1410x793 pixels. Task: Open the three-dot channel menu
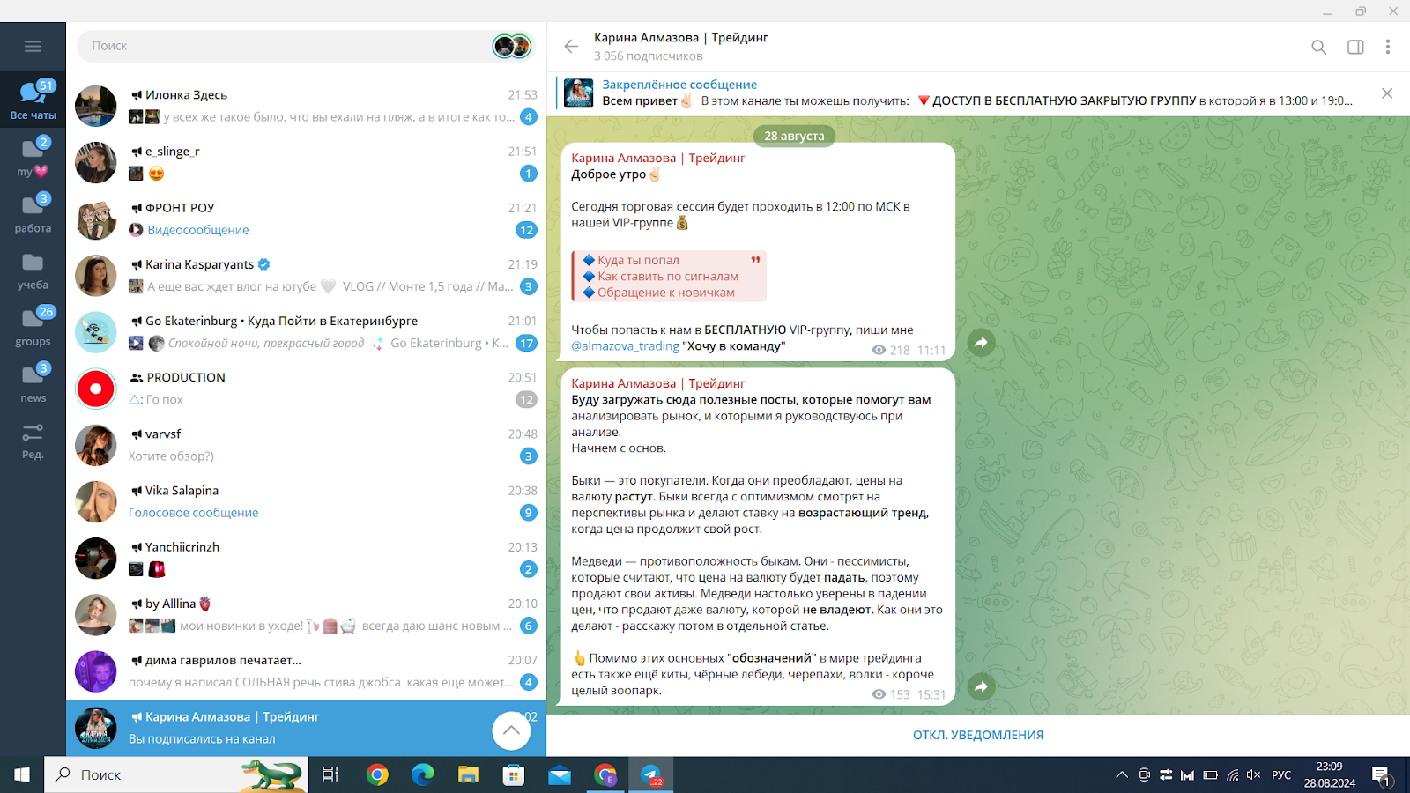(1387, 47)
